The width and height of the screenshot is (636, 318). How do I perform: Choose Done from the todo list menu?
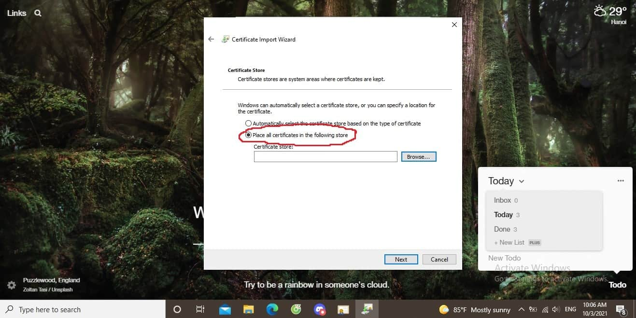(x=502, y=229)
